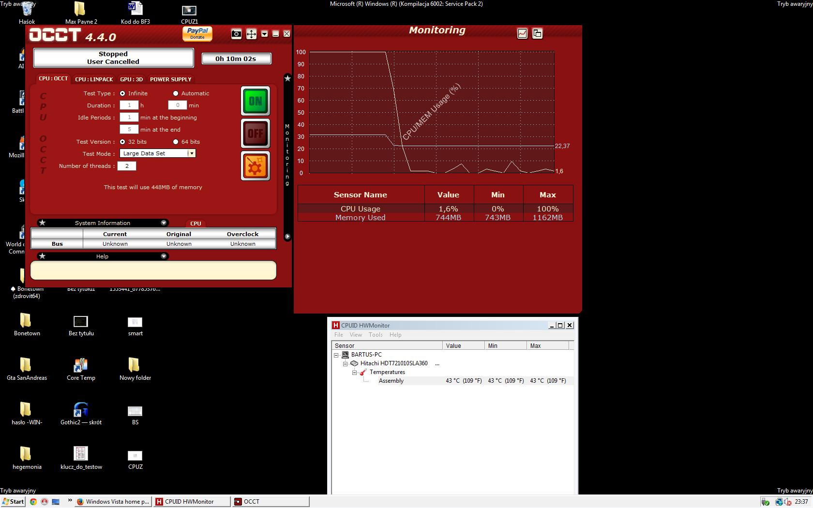Switch to Windows Vista home taskbar button

pyautogui.click(x=113, y=502)
